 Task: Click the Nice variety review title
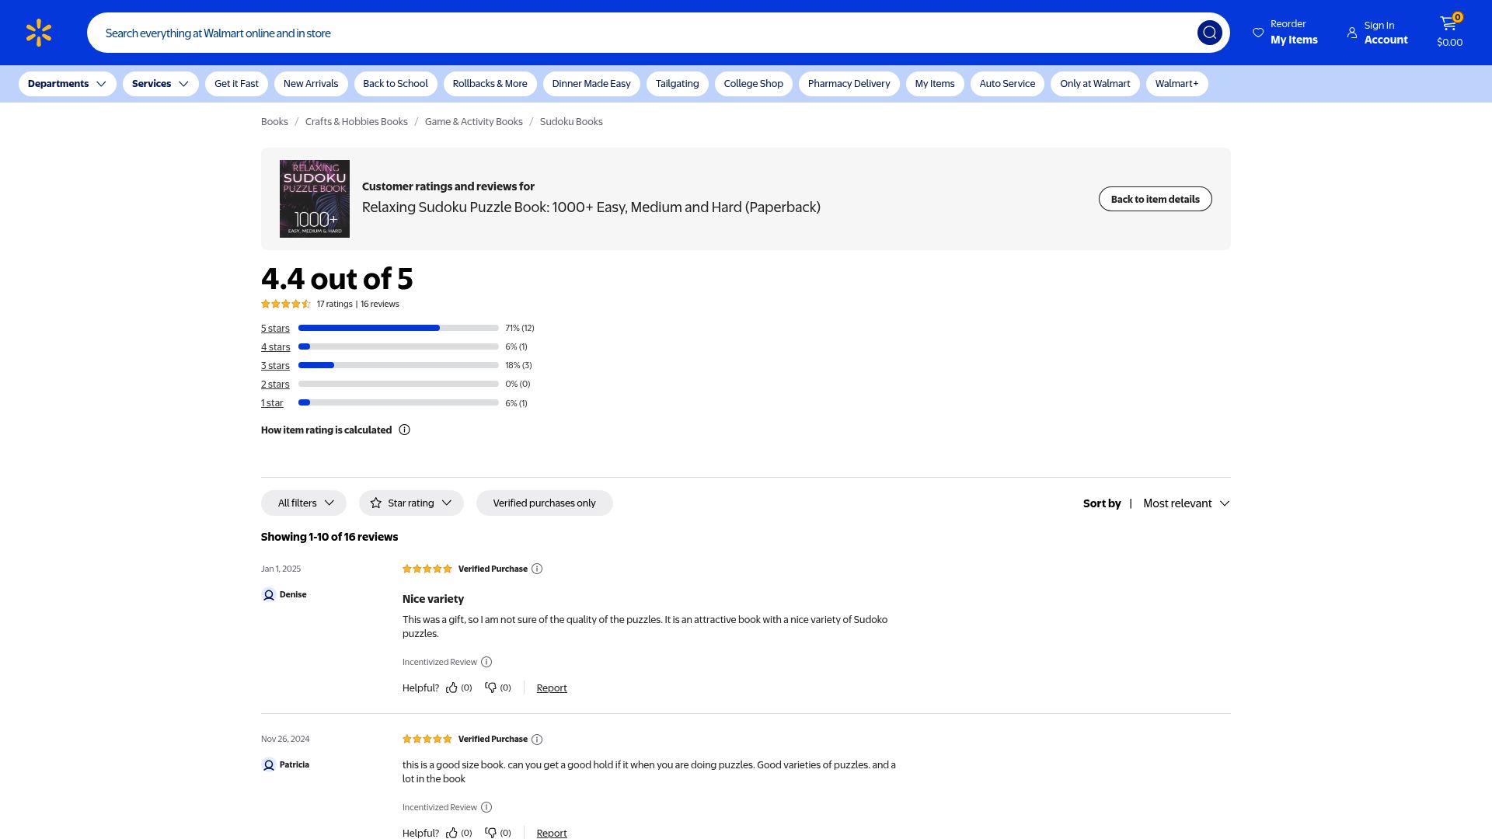pyautogui.click(x=433, y=599)
